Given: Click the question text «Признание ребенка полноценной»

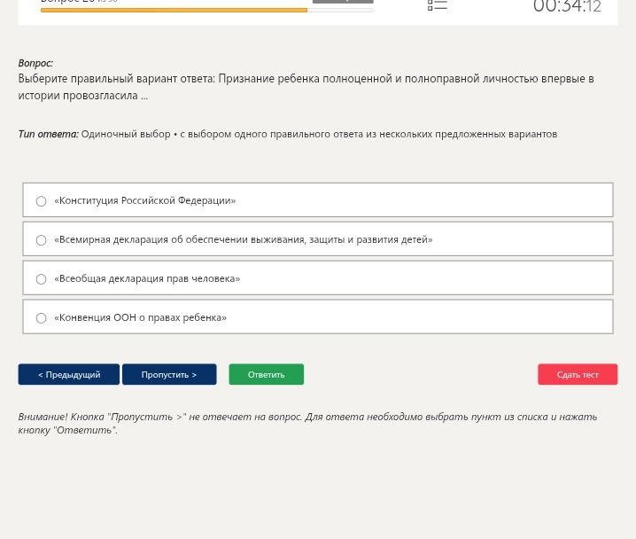Looking at the screenshot, I should click(305, 79).
